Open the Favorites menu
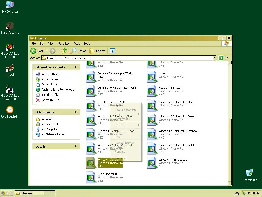 click(x=64, y=44)
